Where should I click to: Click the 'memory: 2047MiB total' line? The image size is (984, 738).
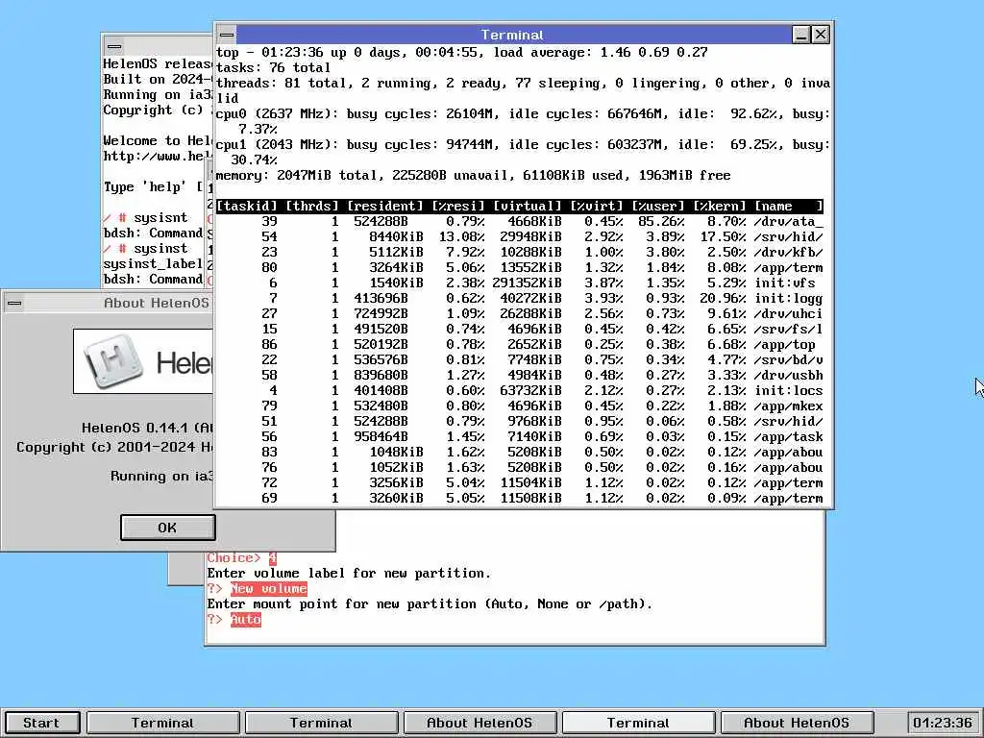473,175
